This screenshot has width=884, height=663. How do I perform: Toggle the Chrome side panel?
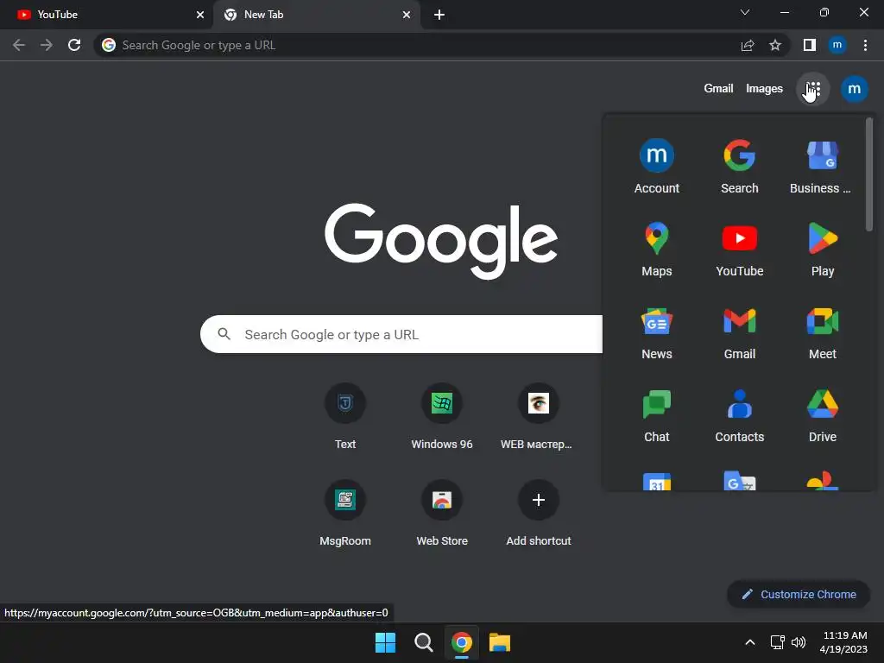tap(809, 45)
